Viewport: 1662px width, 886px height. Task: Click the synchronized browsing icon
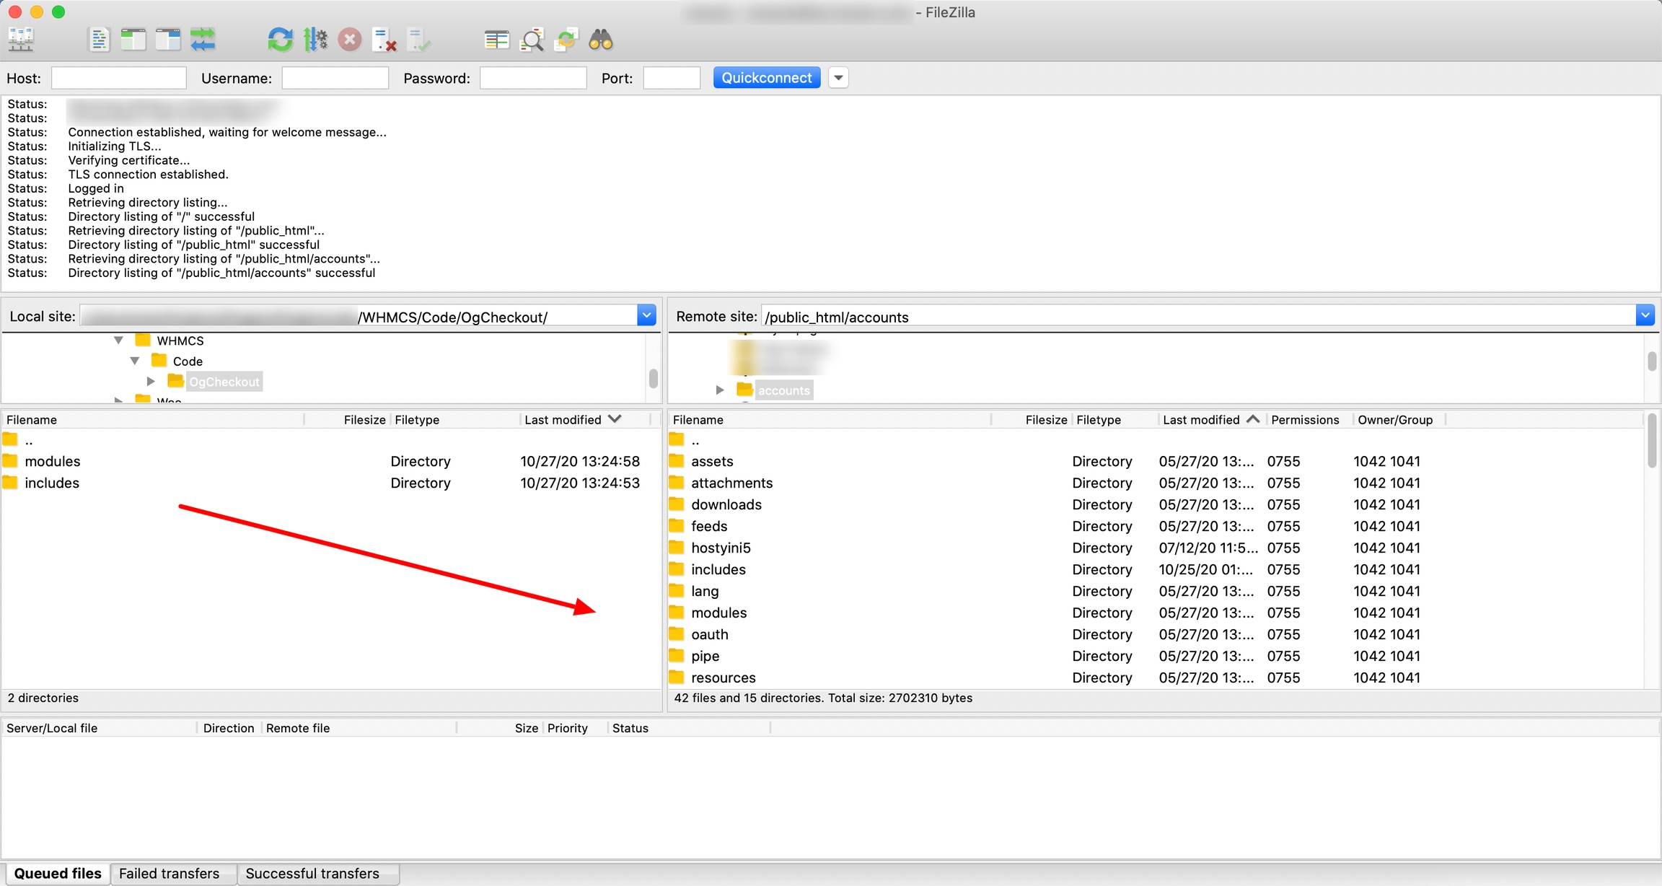click(566, 40)
